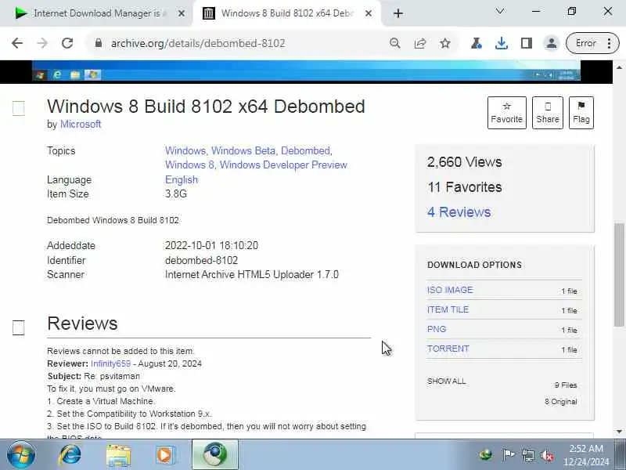This screenshot has height=470, width=626.
Task: Download the ISO IMAGE file
Action: click(x=450, y=290)
